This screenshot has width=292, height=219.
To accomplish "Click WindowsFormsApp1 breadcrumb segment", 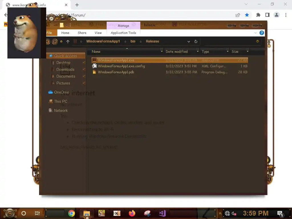I will point(103,41).
